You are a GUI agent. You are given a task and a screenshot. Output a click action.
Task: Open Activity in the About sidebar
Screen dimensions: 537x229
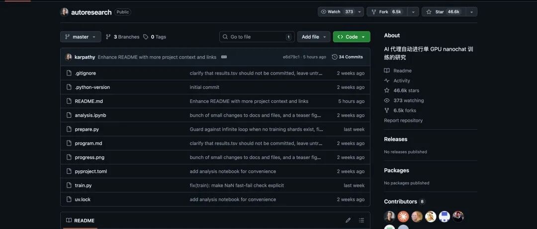click(x=401, y=80)
